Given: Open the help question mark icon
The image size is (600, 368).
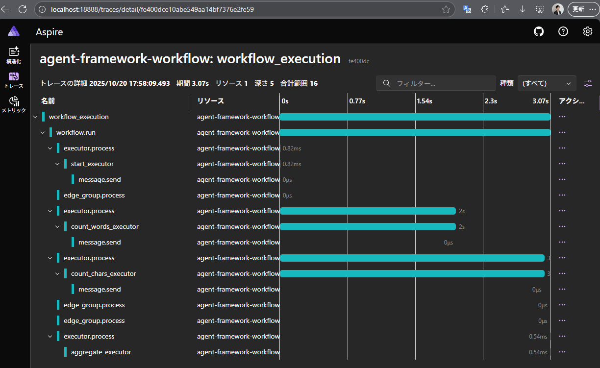Looking at the screenshot, I should (x=563, y=32).
